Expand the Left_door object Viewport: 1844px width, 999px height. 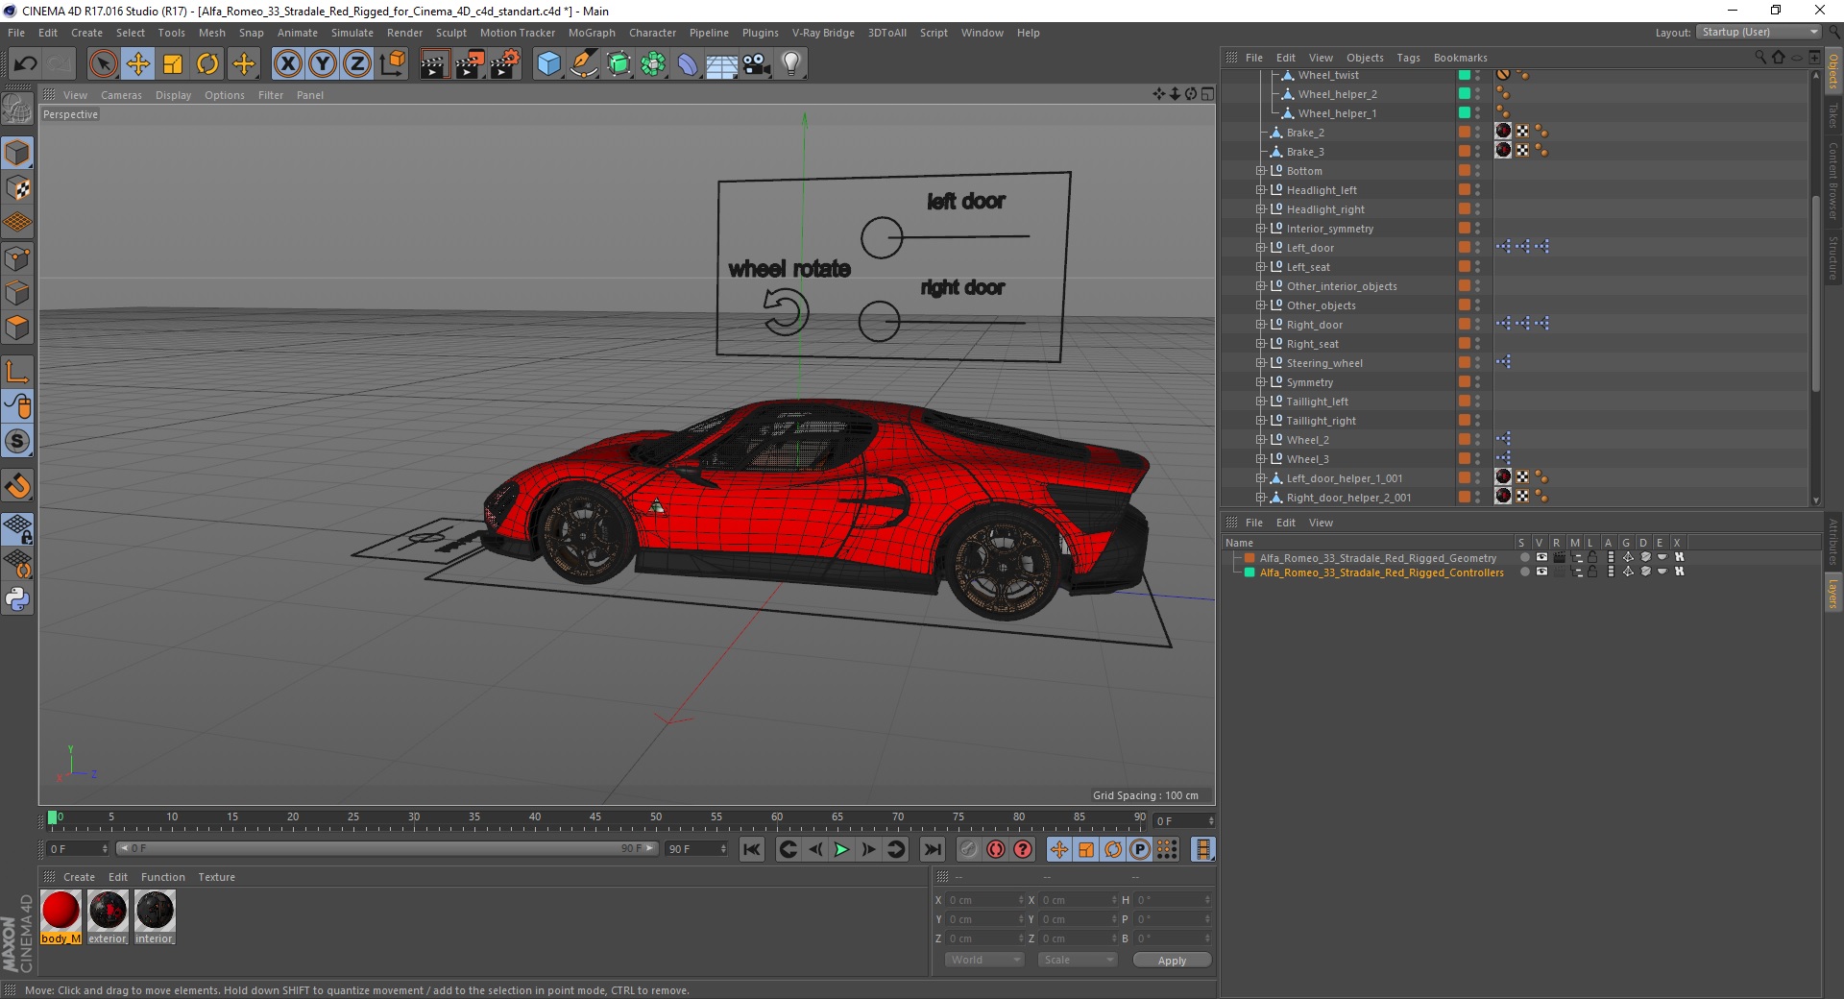click(1260, 248)
